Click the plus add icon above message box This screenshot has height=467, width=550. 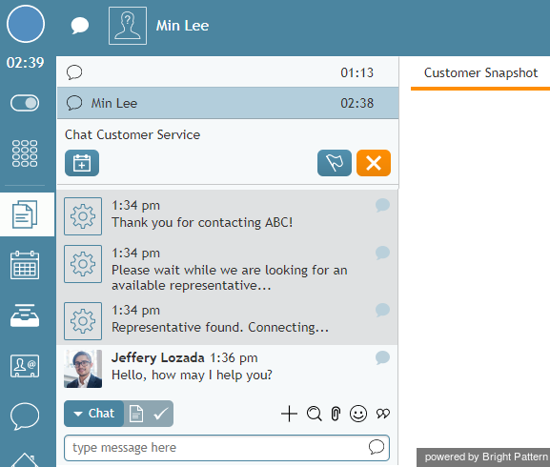(289, 414)
